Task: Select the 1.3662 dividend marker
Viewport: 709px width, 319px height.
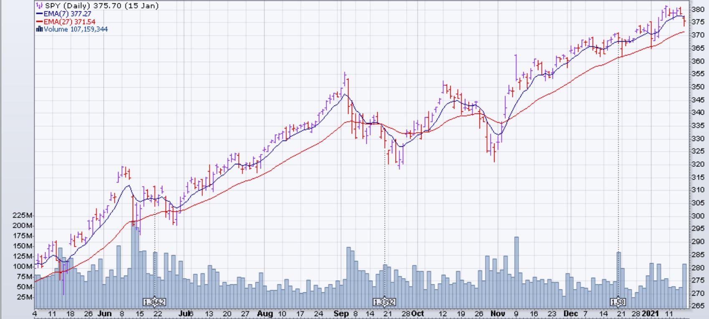Action: point(154,302)
